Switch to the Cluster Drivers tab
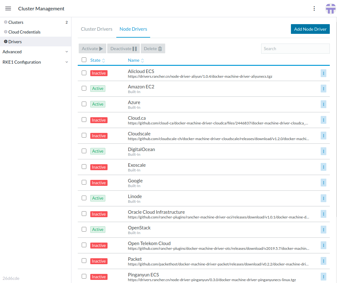Screen dimensions: 337x283 click(97, 29)
